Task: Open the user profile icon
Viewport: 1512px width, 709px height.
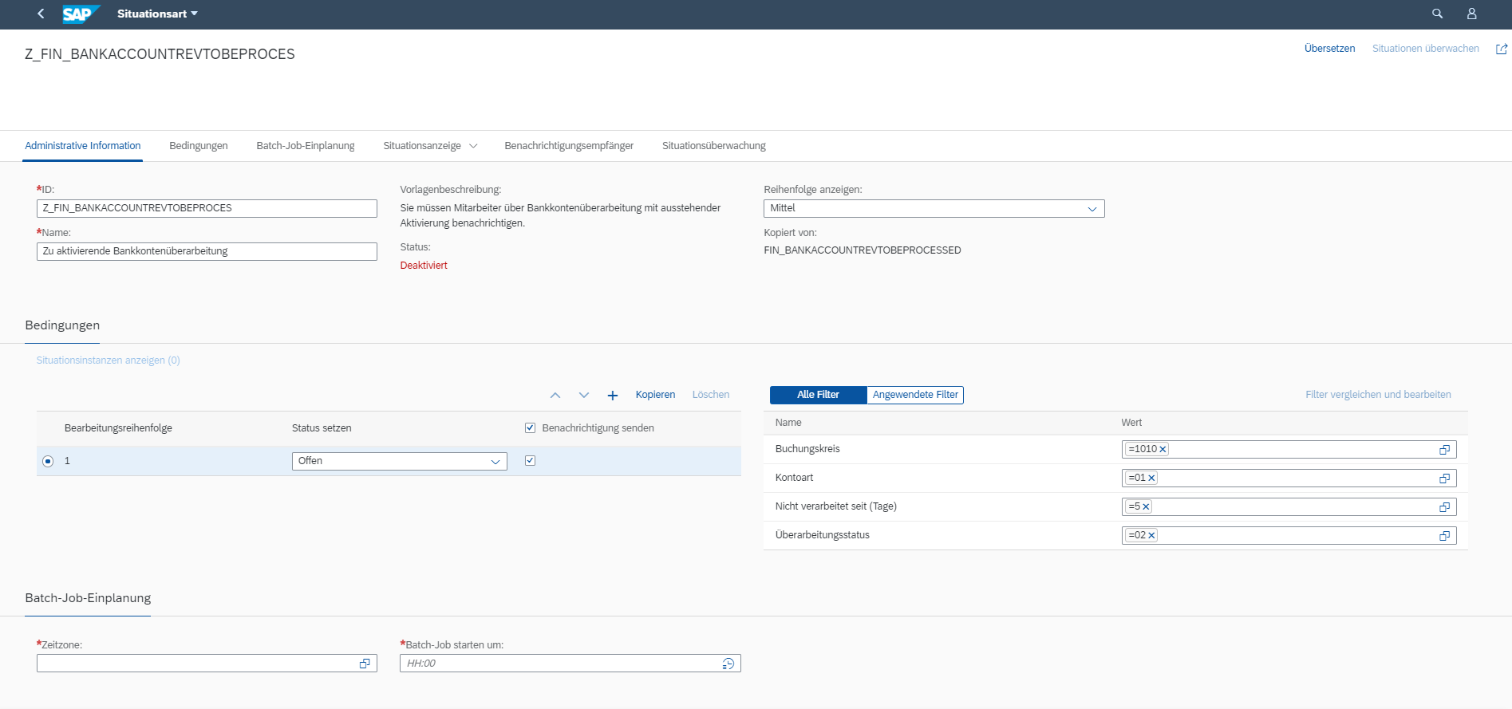Action: coord(1471,14)
